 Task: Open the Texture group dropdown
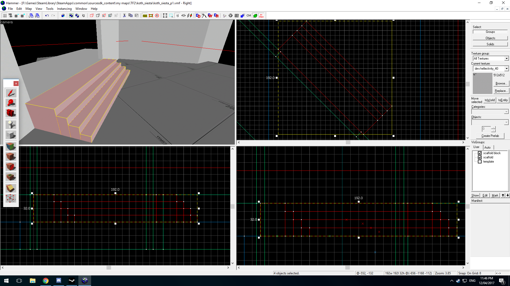[506, 59]
